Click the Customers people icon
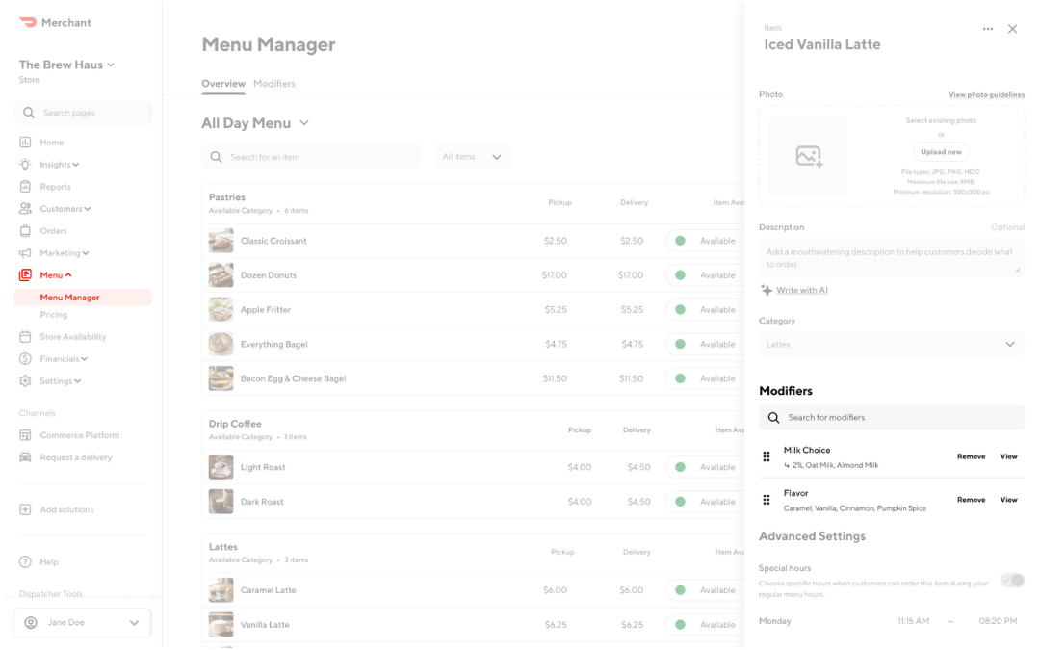The height and width of the screenshot is (650, 1040). pos(25,208)
